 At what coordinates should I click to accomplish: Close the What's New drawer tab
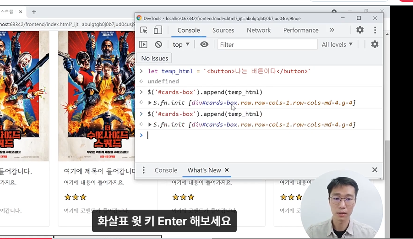pos(227,170)
